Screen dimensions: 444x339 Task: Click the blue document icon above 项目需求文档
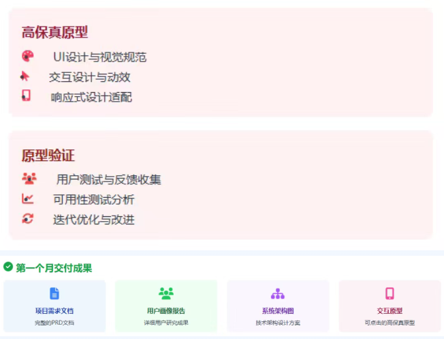pyautogui.click(x=54, y=293)
